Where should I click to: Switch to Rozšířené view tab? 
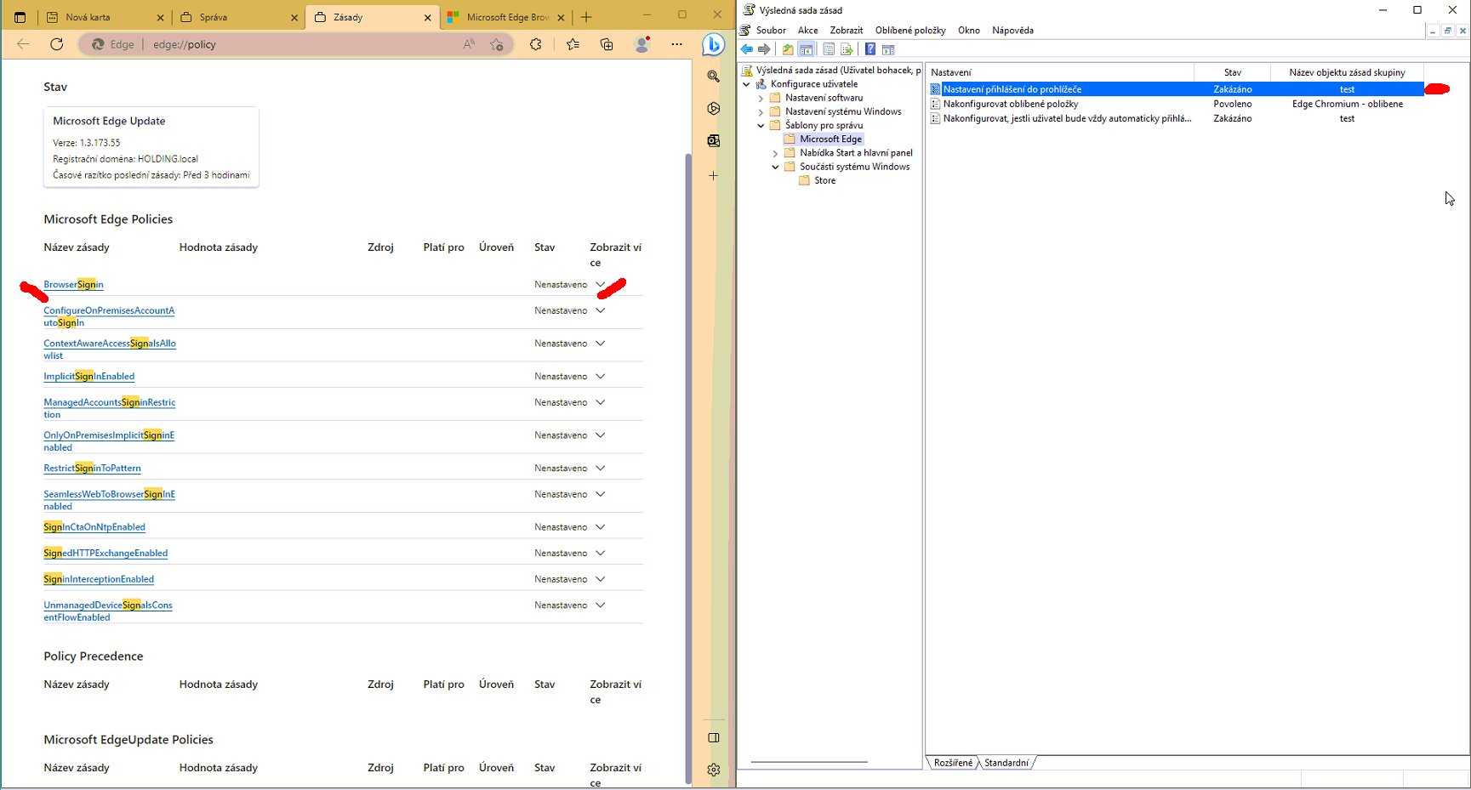953,763
